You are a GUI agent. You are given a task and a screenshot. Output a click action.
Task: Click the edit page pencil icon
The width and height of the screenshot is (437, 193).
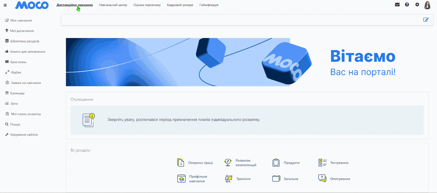coord(426,20)
